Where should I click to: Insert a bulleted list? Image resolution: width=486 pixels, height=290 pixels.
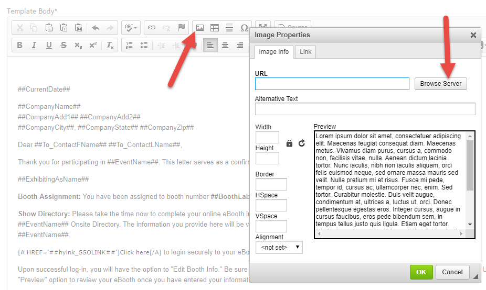[144, 46]
